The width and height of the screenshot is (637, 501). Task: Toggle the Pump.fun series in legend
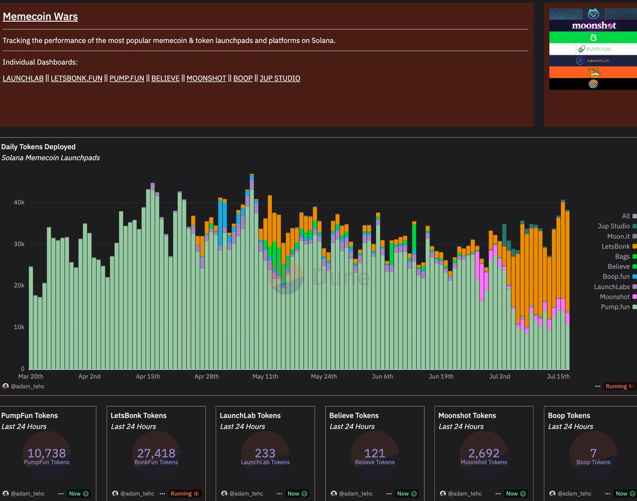click(618, 307)
